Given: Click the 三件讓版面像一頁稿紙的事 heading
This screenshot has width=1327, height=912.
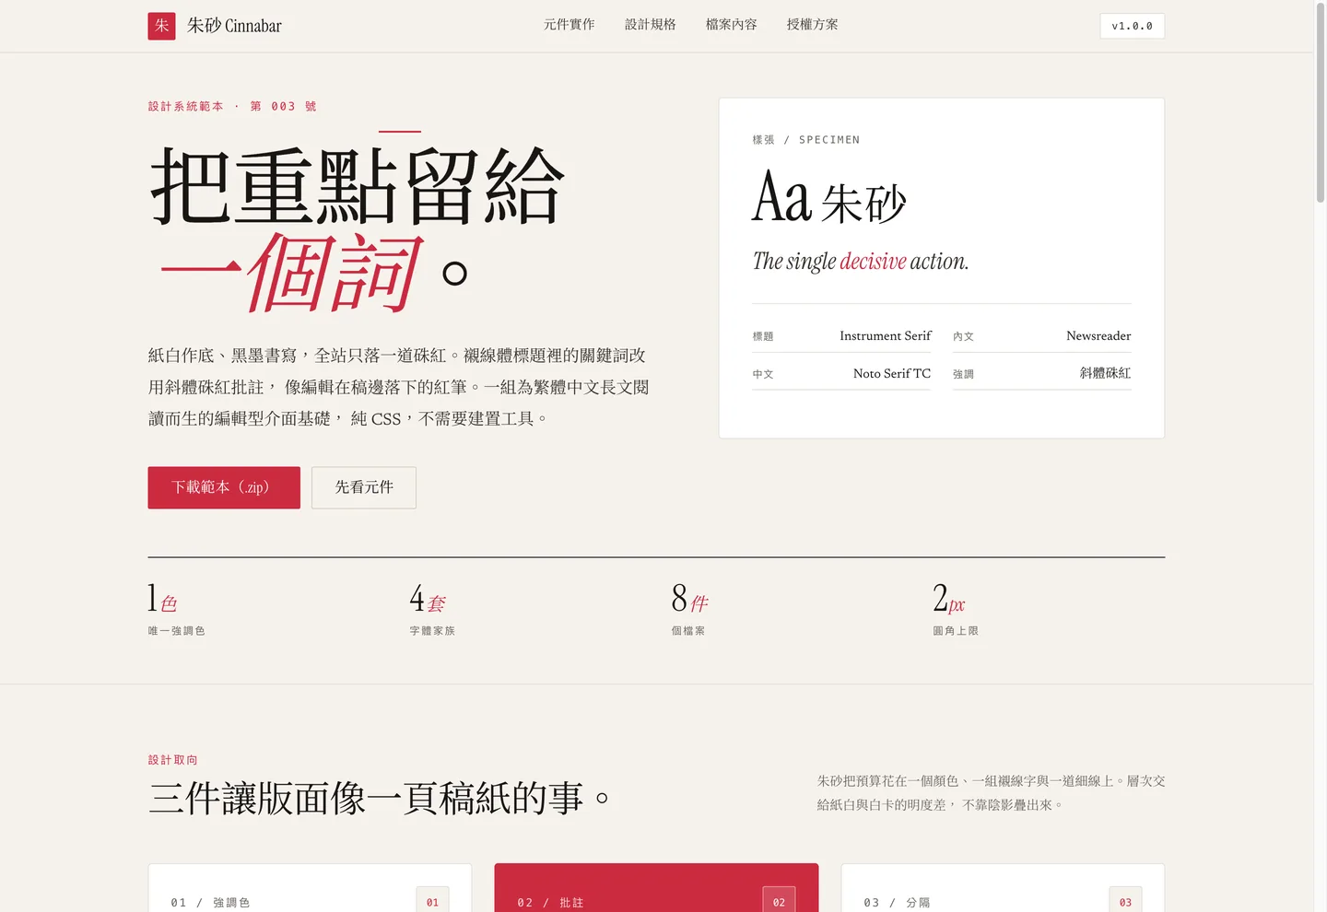Looking at the screenshot, I should (379, 798).
